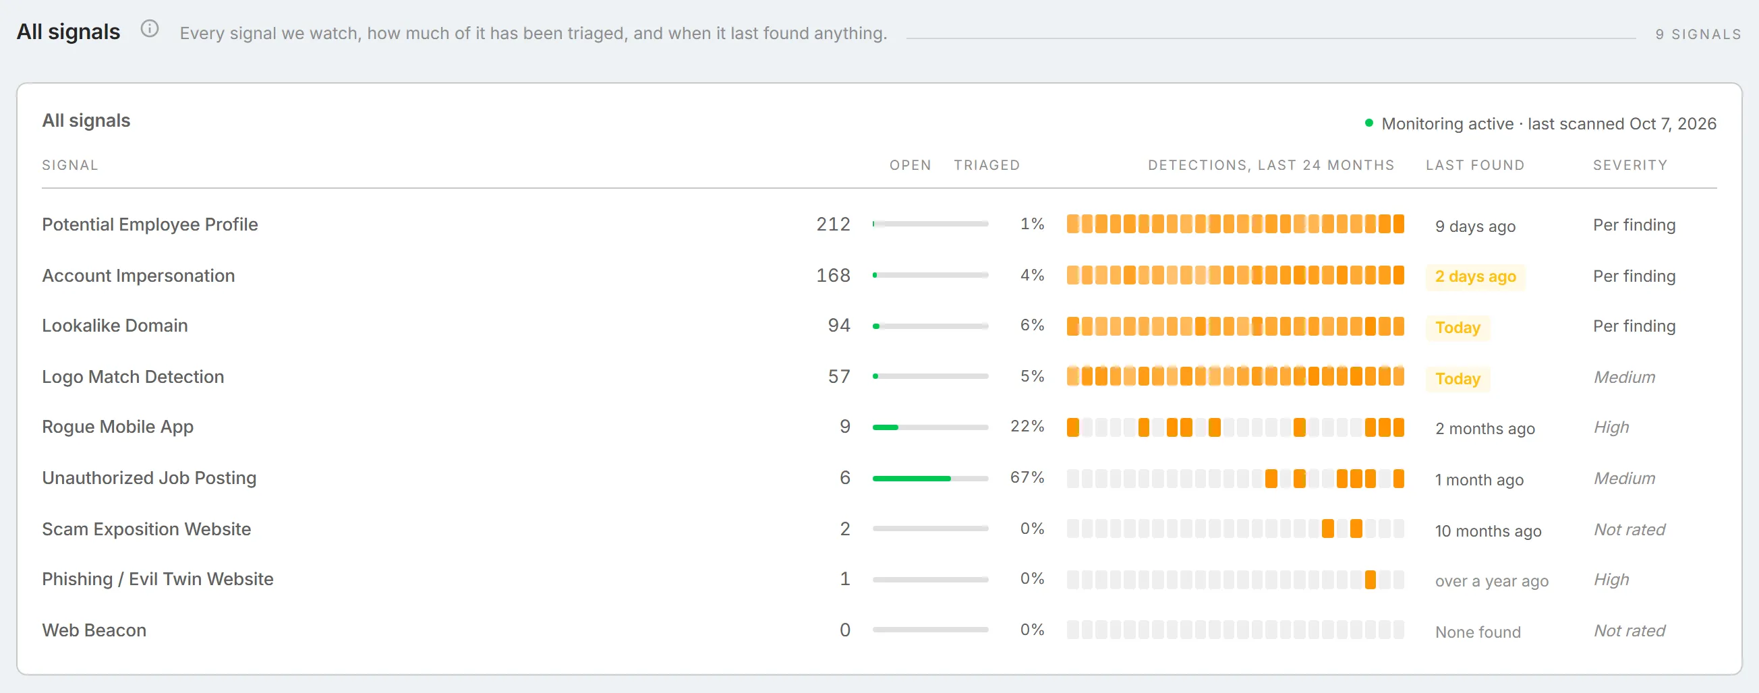Sort by the OPEN column header
This screenshot has height=693, width=1759.
coord(911,165)
